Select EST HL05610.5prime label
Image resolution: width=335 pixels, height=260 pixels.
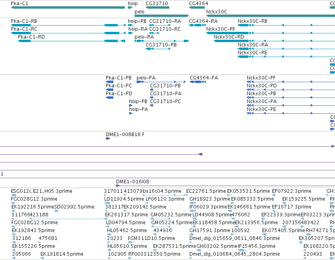tap(127, 246)
